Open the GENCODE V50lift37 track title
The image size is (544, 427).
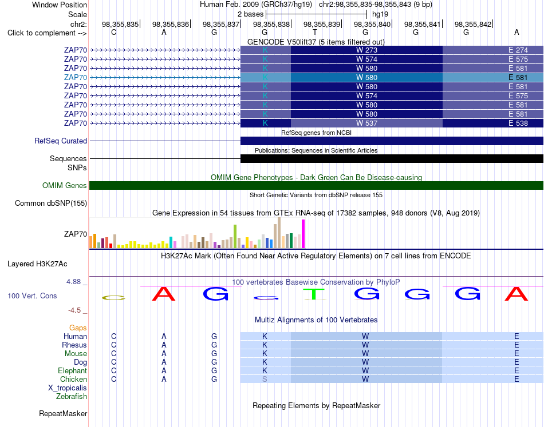(x=316, y=42)
